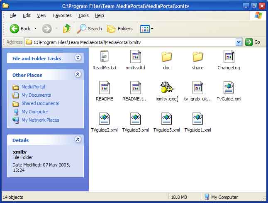Click the 14 objects status text
The image size is (268, 203).
(x=13, y=197)
